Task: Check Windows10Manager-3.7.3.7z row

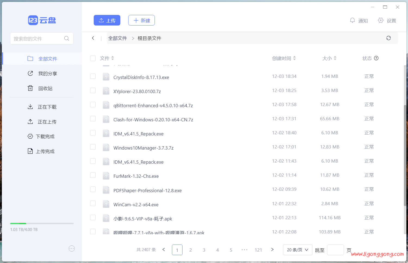Action: tap(93, 147)
